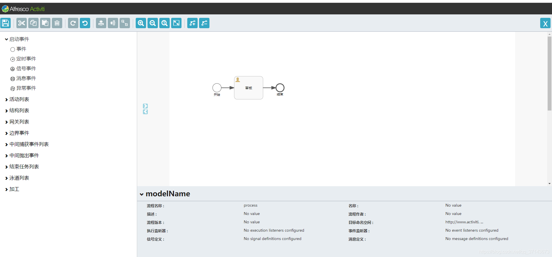Viewport: 552px width, 257px height.
Task: Click the zoom to fit icon
Action: coord(176,23)
